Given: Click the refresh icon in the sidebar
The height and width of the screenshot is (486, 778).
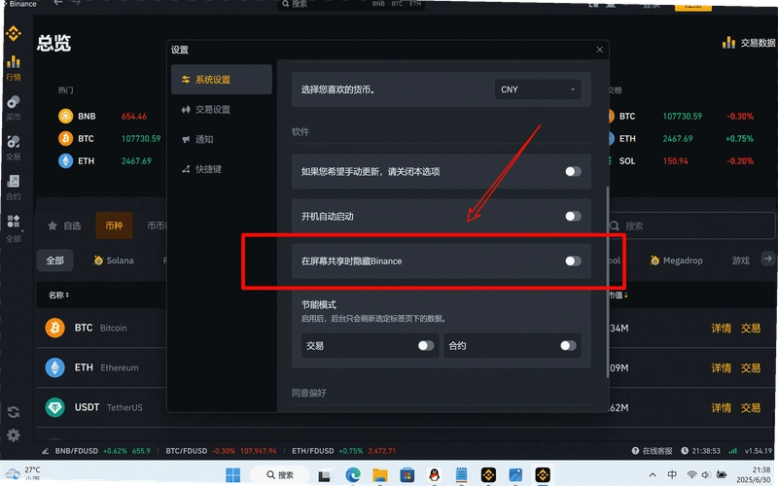Looking at the screenshot, I should tap(14, 411).
